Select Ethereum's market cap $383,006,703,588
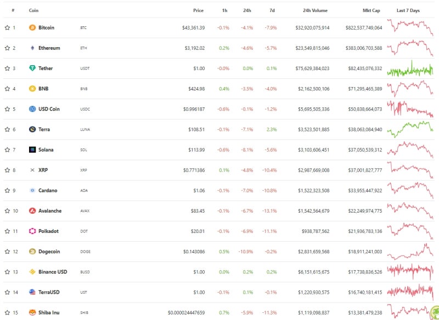Image resolution: width=439 pixels, height=320 pixels. coord(364,48)
